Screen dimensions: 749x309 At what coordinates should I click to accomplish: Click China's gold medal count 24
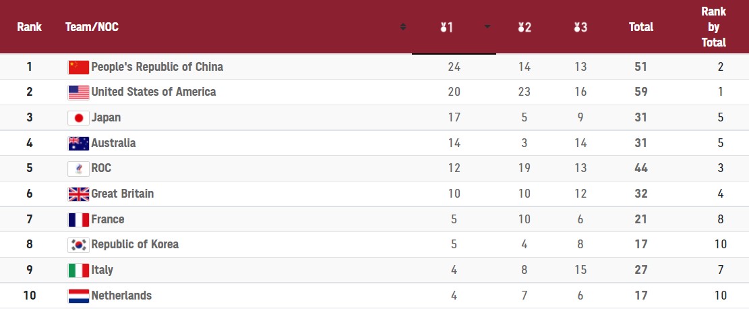pos(454,67)
